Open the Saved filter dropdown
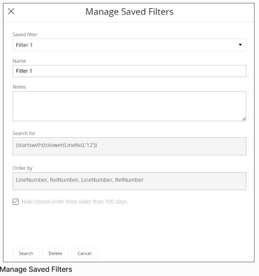259x276 pixels. click(129, 45)
